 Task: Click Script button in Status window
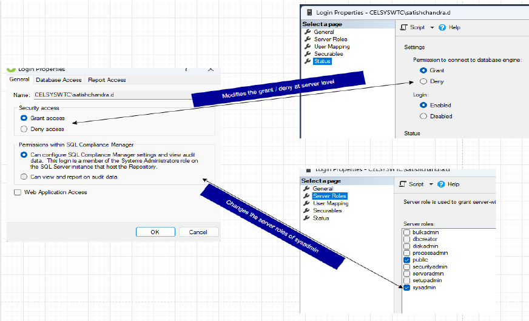(x=413, y=27)
